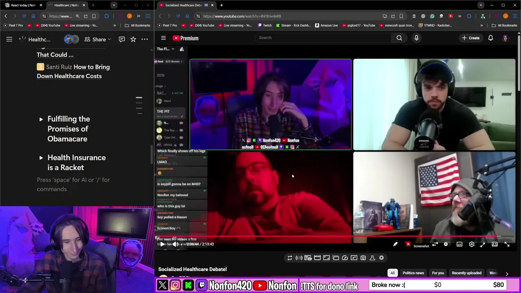This screenshot has height=293, width=521.
Task: Select 'Politics news' filter chip
Action: click(x=413, y=273)
